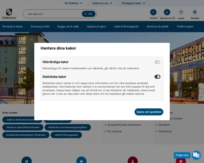The height and width of the screenshot is (163, 204).
Task: Click the arrow icon next to För seniorer
Action: [x=105, y=131]
